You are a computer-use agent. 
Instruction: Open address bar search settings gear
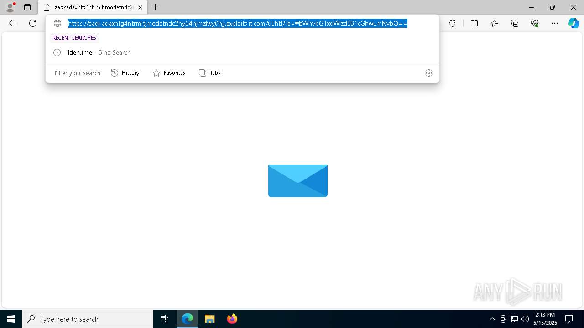coord(429,73)
